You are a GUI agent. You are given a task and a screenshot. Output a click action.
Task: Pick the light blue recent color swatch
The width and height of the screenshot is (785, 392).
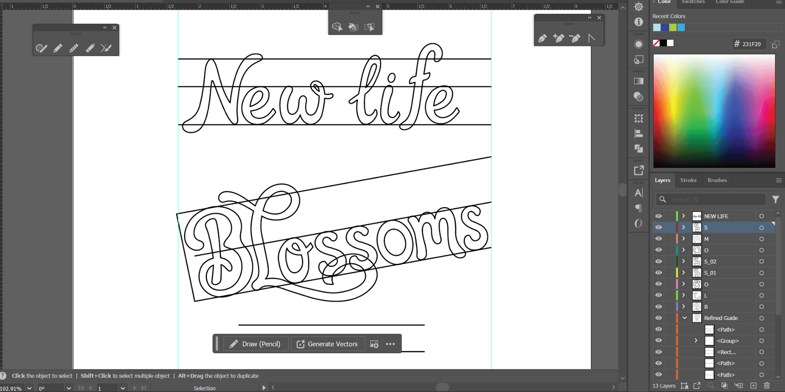(x=657, y=28)
